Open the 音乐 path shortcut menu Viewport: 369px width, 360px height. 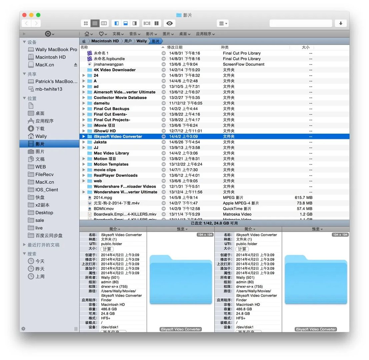click(135, 34)
